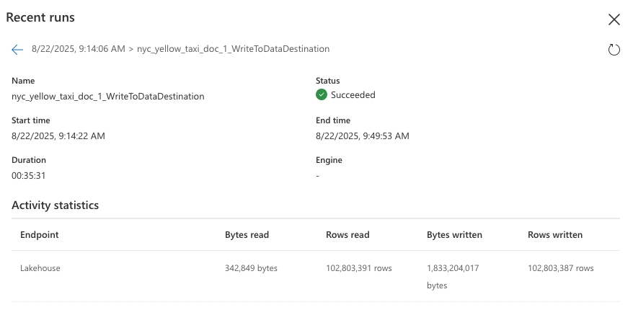The image size is (633, 328).
Task: Click the 102,803,391 rows read cell
Action: tap(359, 268)
